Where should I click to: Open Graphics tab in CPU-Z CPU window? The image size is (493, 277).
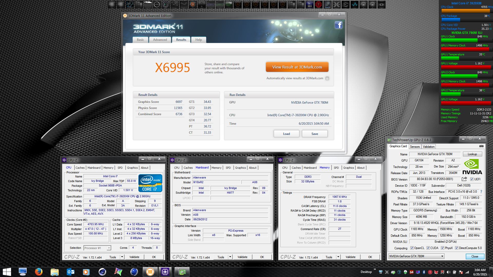coord(132,168)
